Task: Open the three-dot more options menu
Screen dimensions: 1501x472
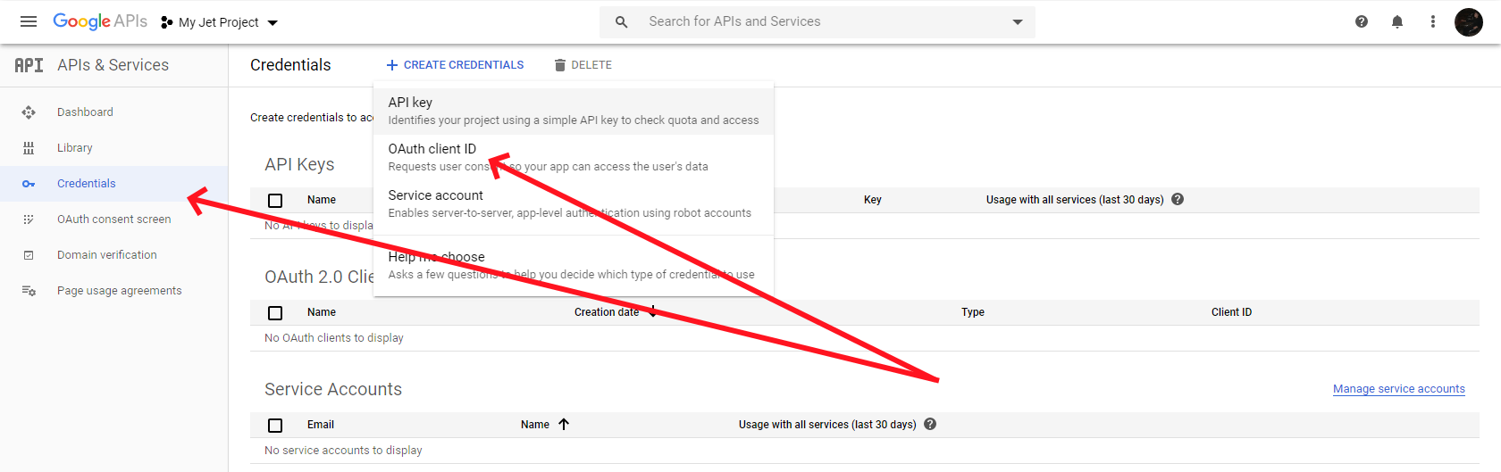Action: tap(1433, 21)
